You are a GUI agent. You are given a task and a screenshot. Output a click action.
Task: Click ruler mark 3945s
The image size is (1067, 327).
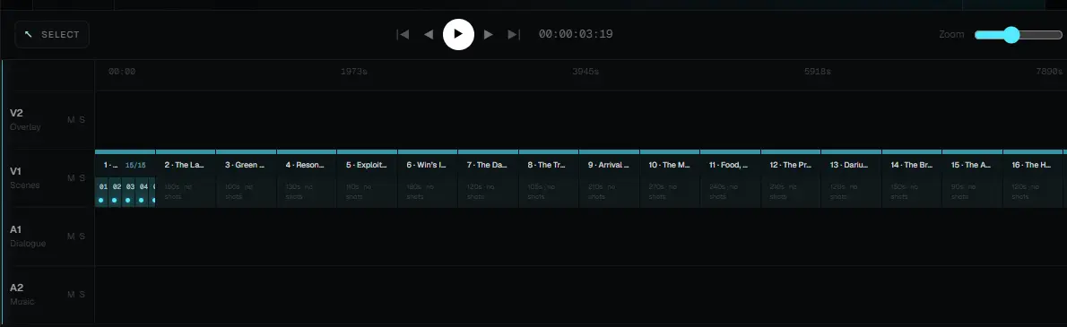[586, 72]
